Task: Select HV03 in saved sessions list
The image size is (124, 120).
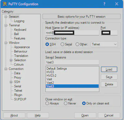Action: tap(72, 72)
